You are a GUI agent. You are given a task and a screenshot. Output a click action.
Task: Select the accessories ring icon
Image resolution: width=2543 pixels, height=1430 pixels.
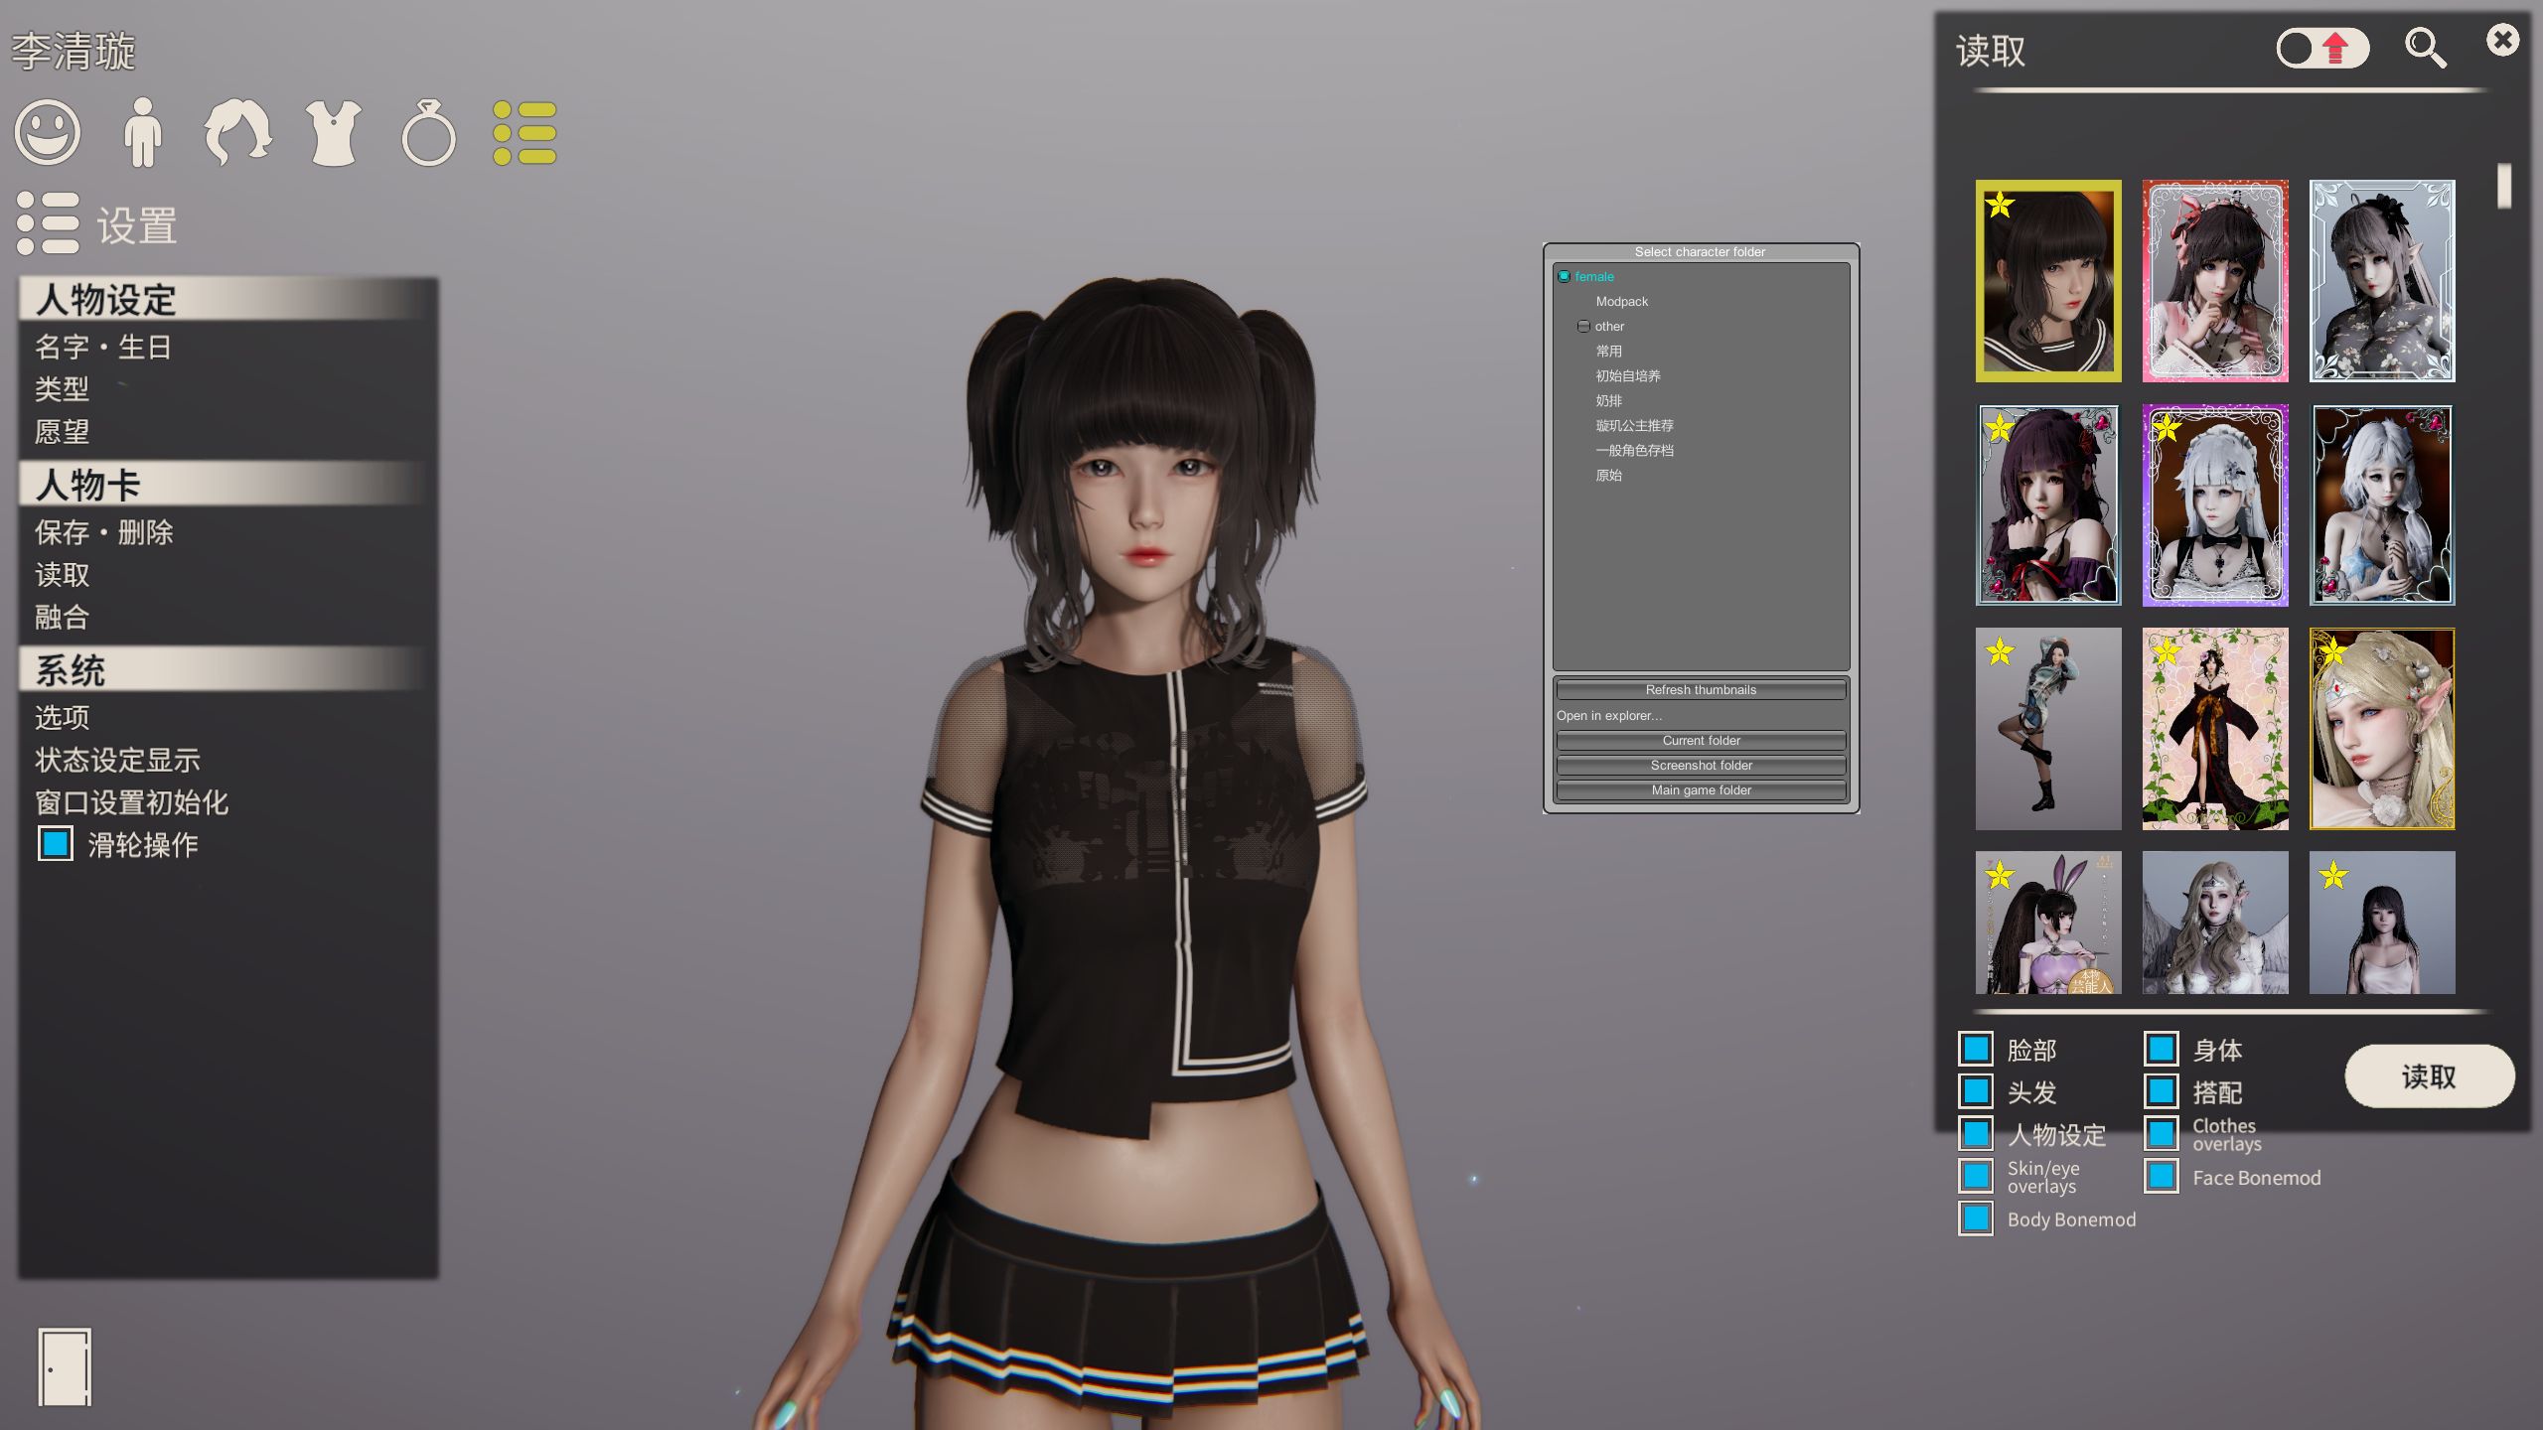pos(428,132)
